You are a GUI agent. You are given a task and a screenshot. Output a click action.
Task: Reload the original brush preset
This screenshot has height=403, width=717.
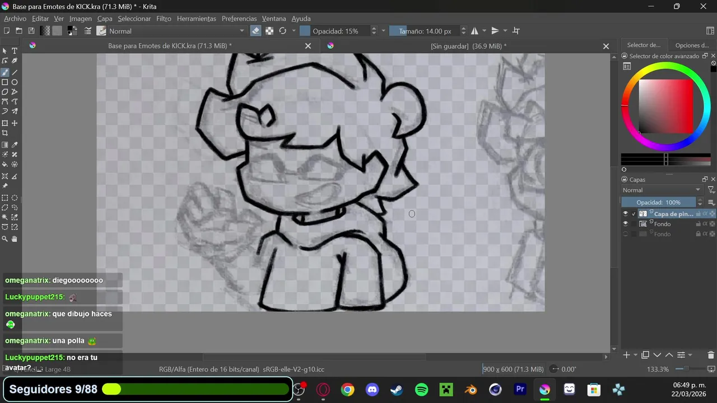click(x=283, y=31)
